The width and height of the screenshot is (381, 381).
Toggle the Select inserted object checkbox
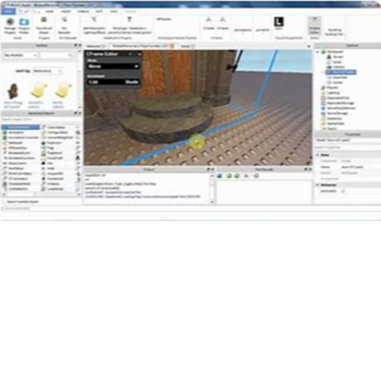4,202
